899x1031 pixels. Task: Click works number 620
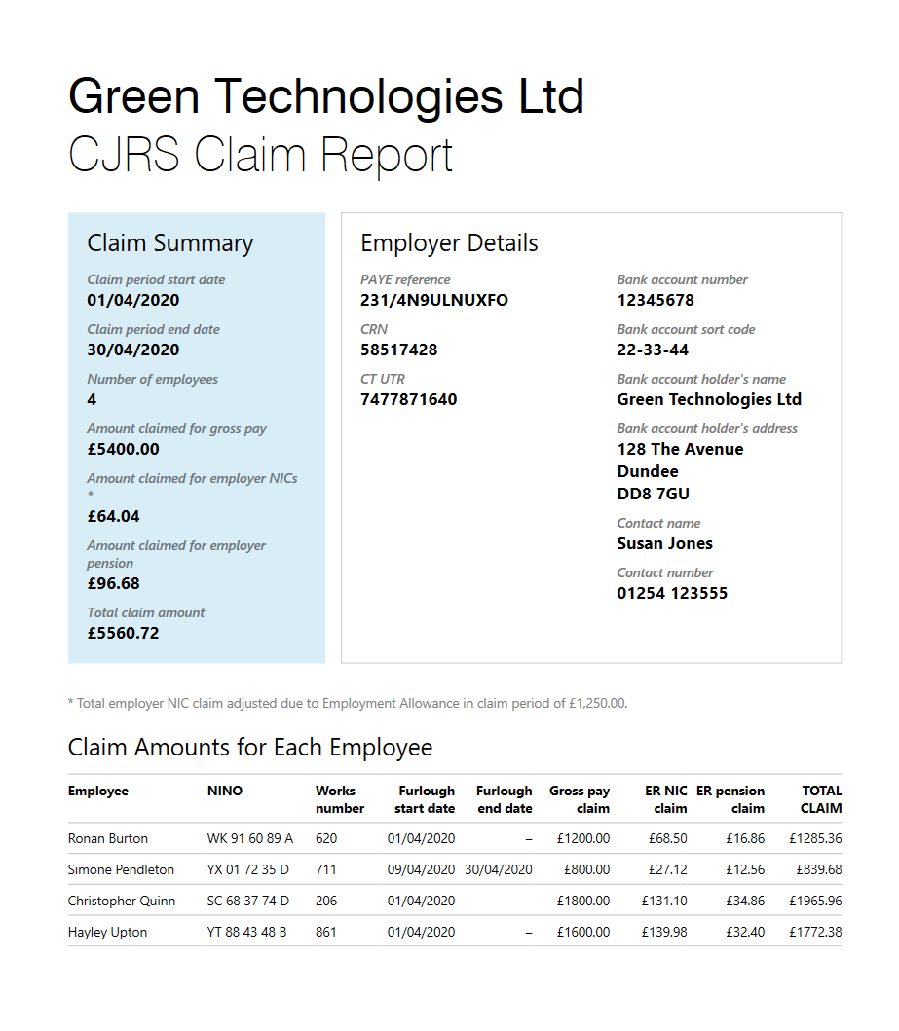(326, 839)
